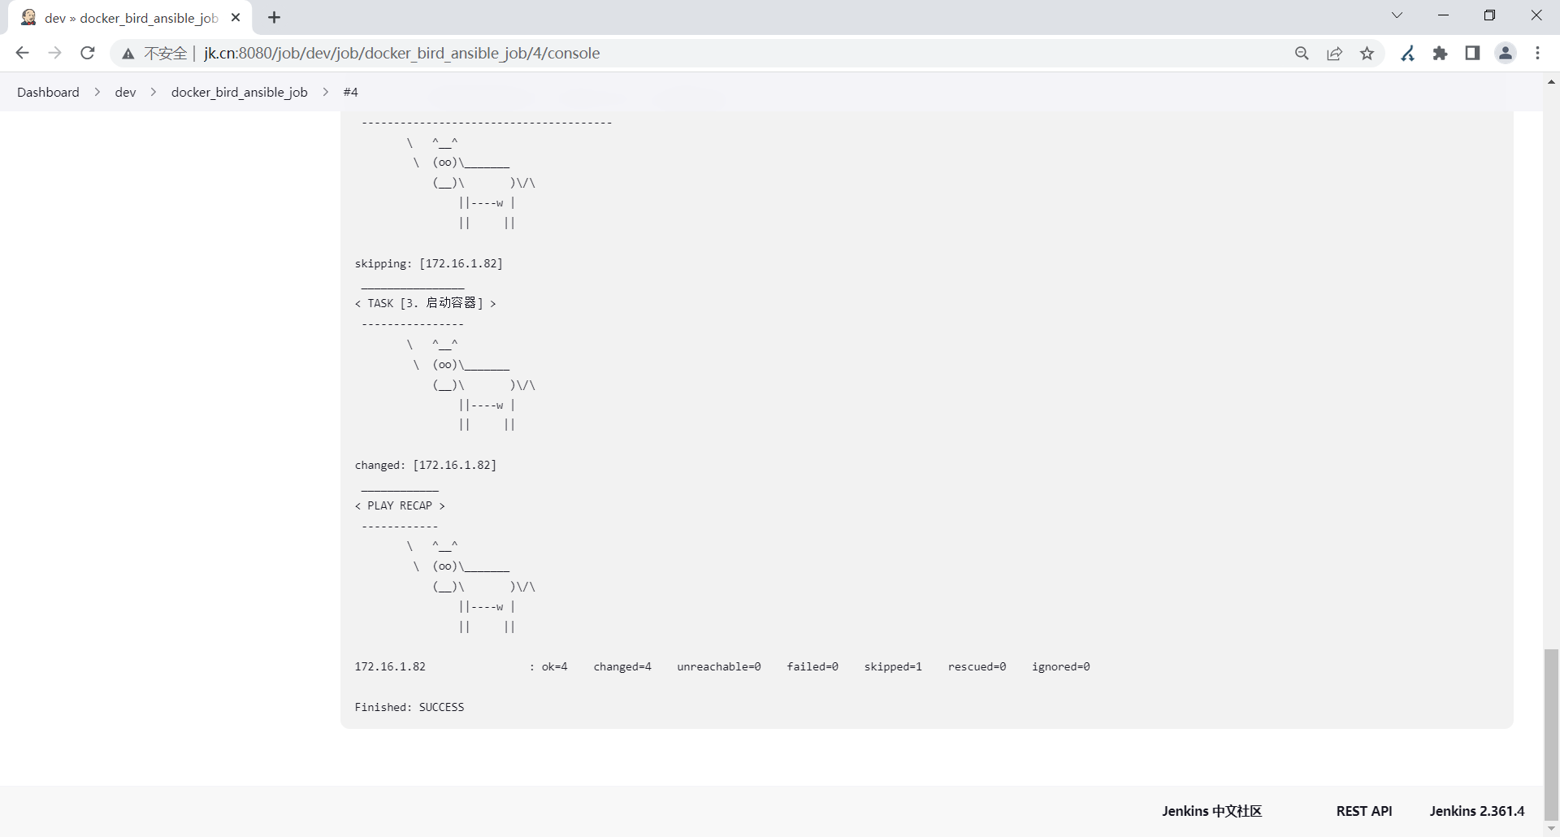Restore down the browser window
Screen dimensions: 1560x837
(x=1489, y=15)
